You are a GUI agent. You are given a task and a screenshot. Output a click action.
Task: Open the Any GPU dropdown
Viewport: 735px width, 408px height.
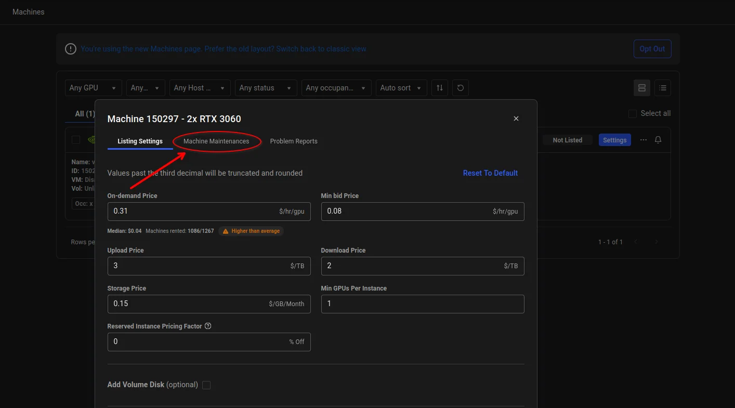point(93,88)
